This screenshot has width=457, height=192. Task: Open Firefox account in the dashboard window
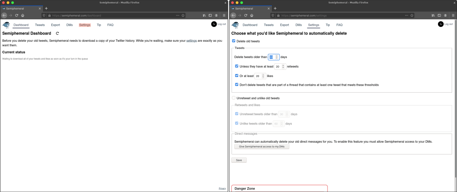(x=216, y=15)
